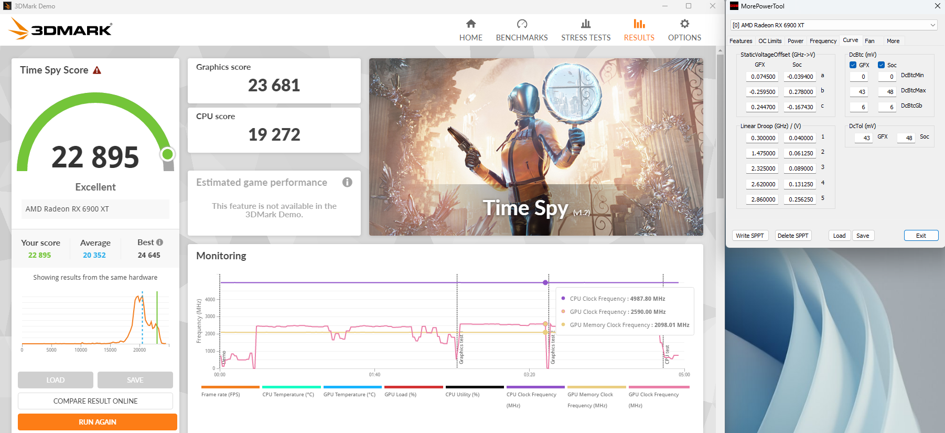Click Linear Droop voltage field 0.040000
Image resolution: width=945 pixels, height=433 pixels.
[800, 138]
